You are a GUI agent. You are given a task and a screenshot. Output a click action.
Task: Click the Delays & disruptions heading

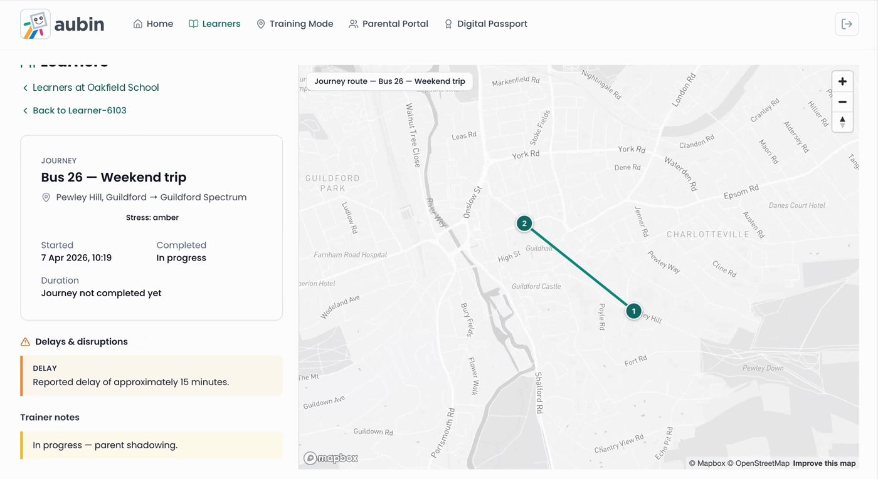(82, 342)
